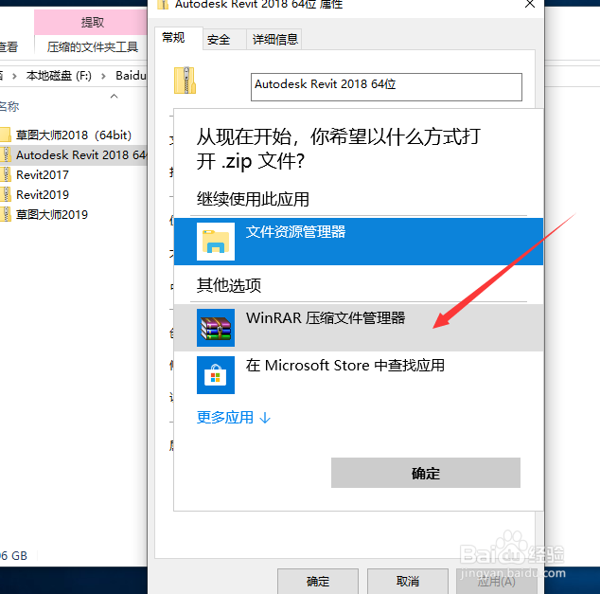
Task: Choose 文件资源管理器 as default app
Action: 359,242
